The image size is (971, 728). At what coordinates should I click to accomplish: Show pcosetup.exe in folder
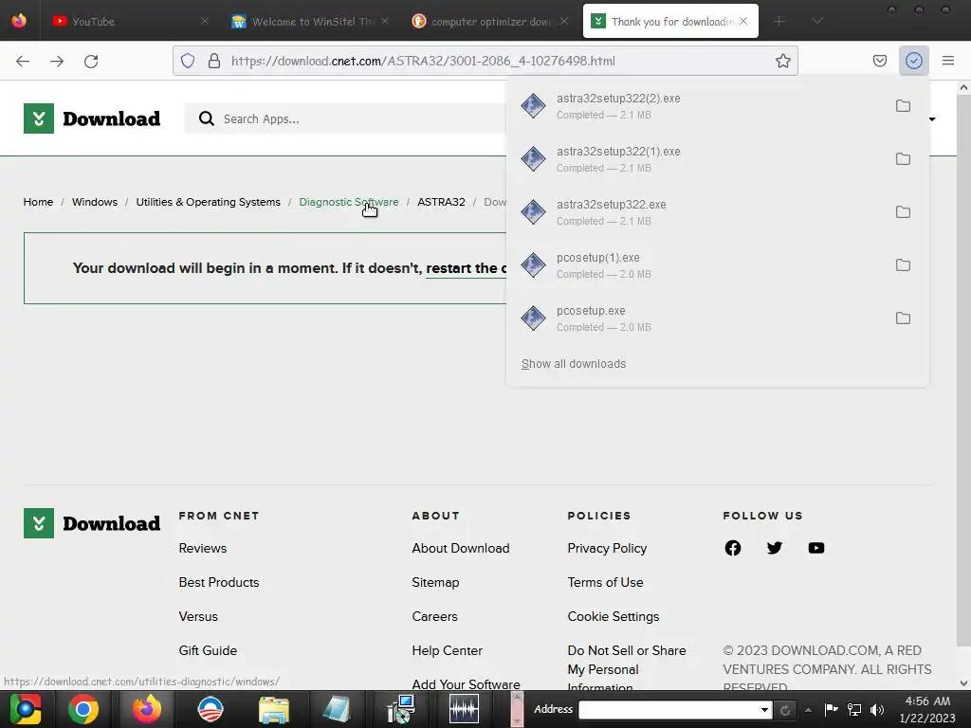click(x=903, y=318)
